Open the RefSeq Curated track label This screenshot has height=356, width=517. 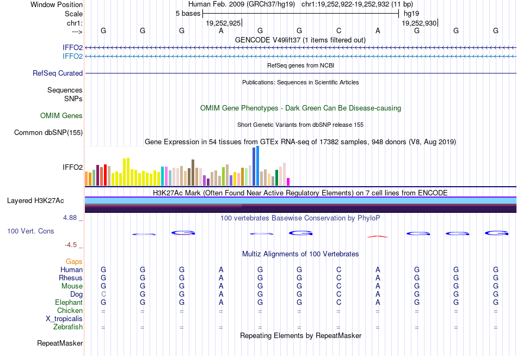click(x=57, y=73)
